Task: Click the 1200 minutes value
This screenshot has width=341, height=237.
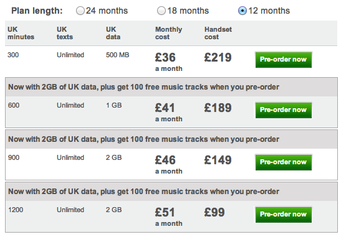Action: 16,210
